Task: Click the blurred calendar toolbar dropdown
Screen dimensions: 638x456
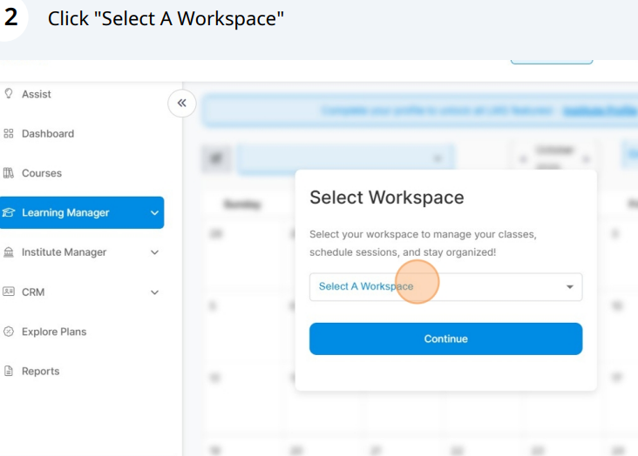Action: tap(344, 158)
